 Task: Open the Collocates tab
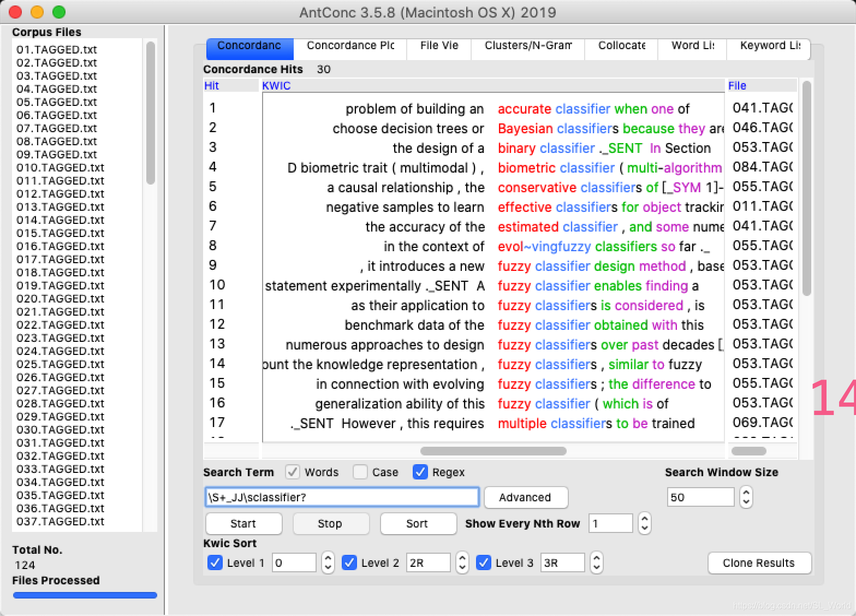(621, 48)
